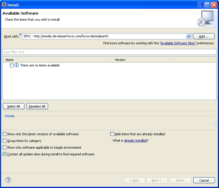Click the Cancel button
The height and width of the screenshot is (188, 219).
click(204, 180)
